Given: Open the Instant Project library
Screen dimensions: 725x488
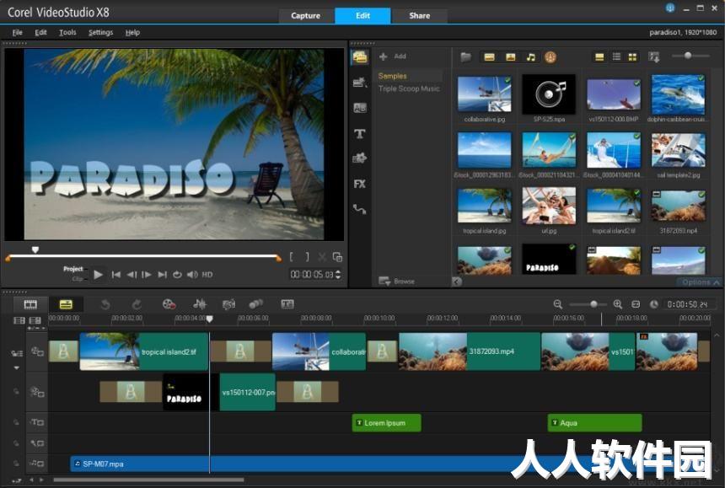Looking at the screenshot, I should pos(360,83).
